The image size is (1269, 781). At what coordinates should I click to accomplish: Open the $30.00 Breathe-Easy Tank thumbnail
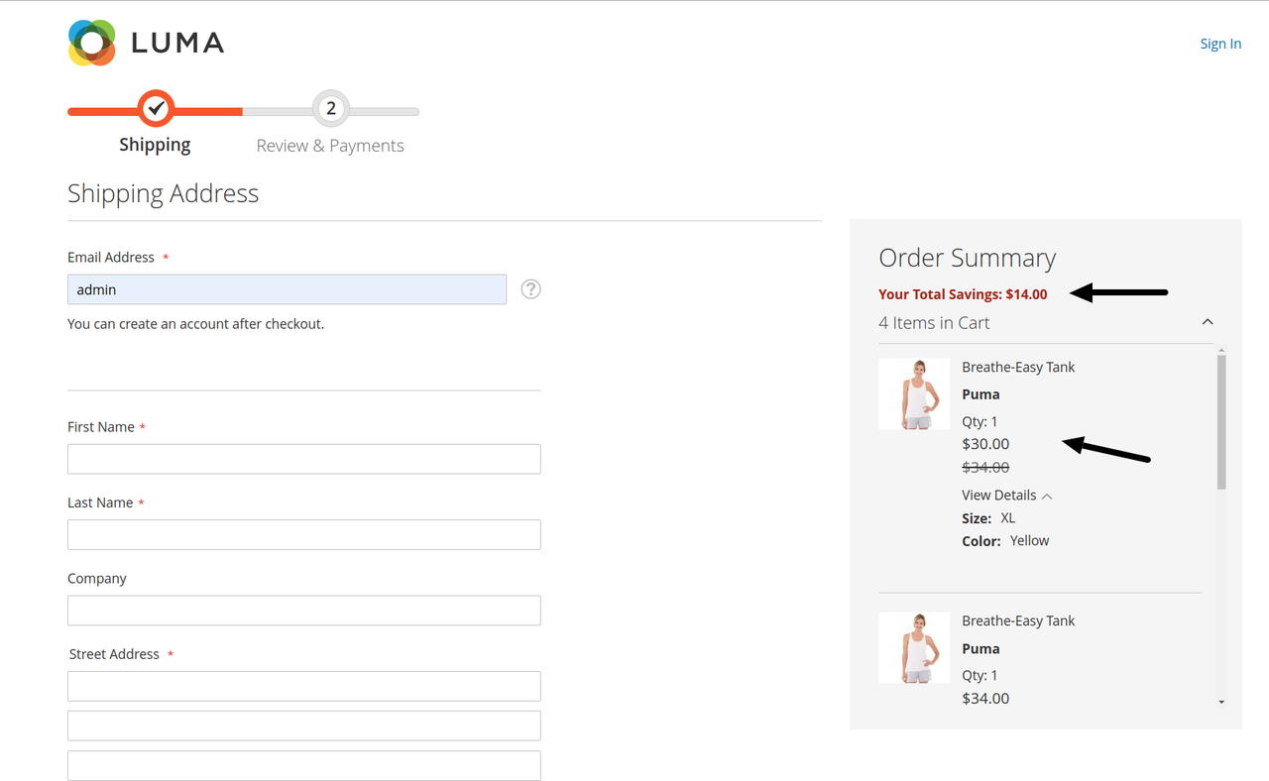tap(914, 393)
